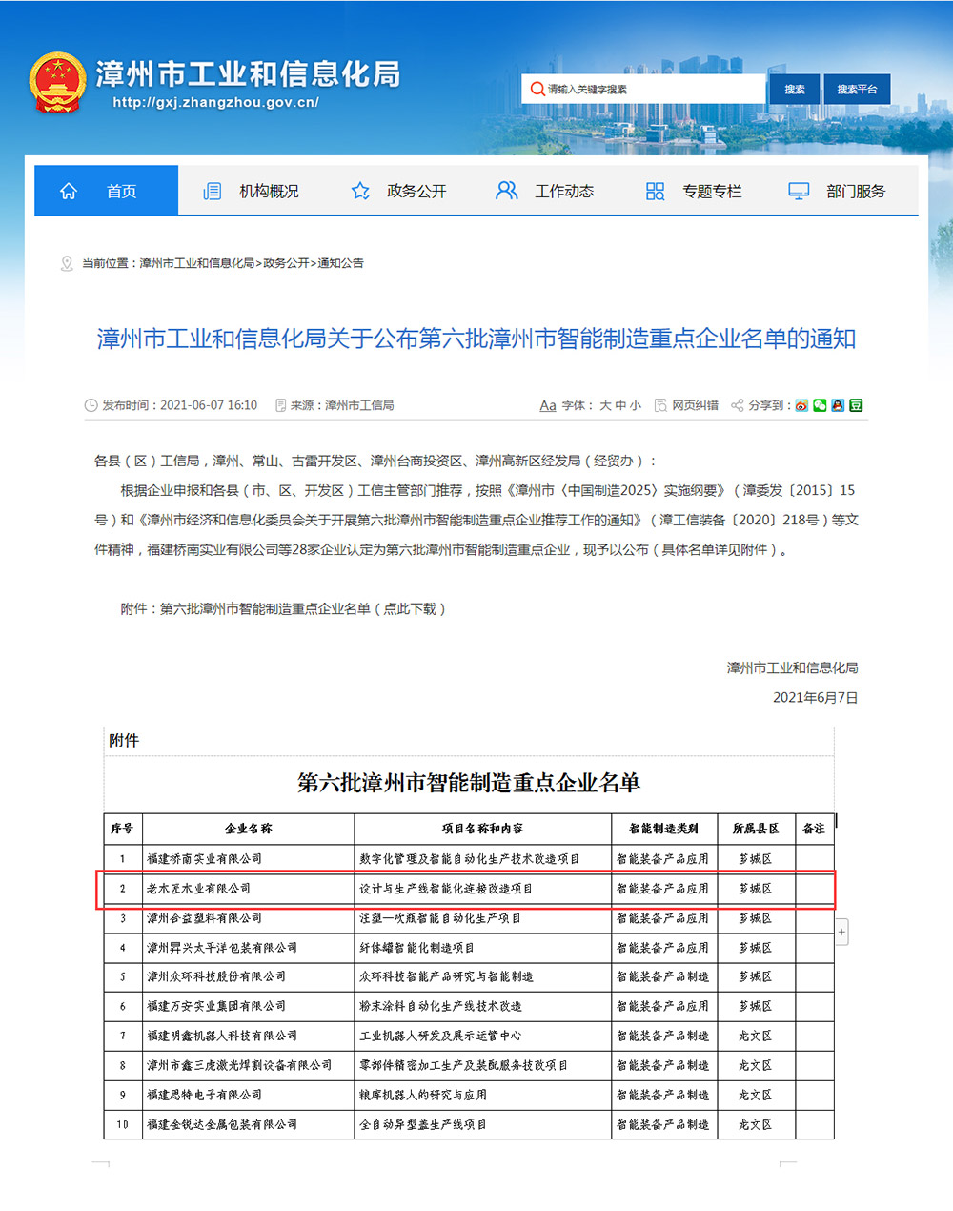This screenshot has width=953, height=1211.
Task: Click the monitor icon next to 部门服务
Action: pyautogui.click(x=798, y=190)
